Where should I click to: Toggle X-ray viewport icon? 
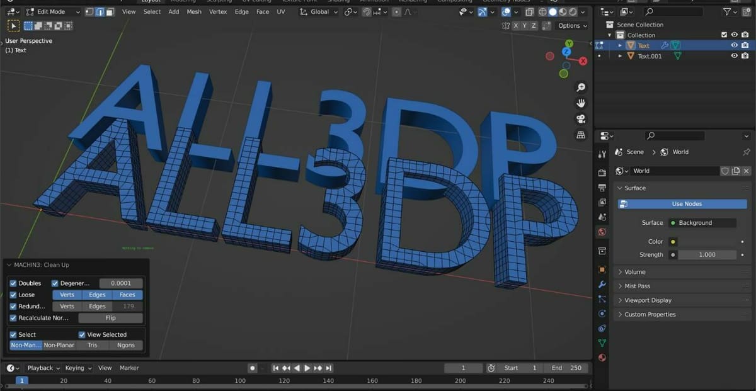point(529,12)
